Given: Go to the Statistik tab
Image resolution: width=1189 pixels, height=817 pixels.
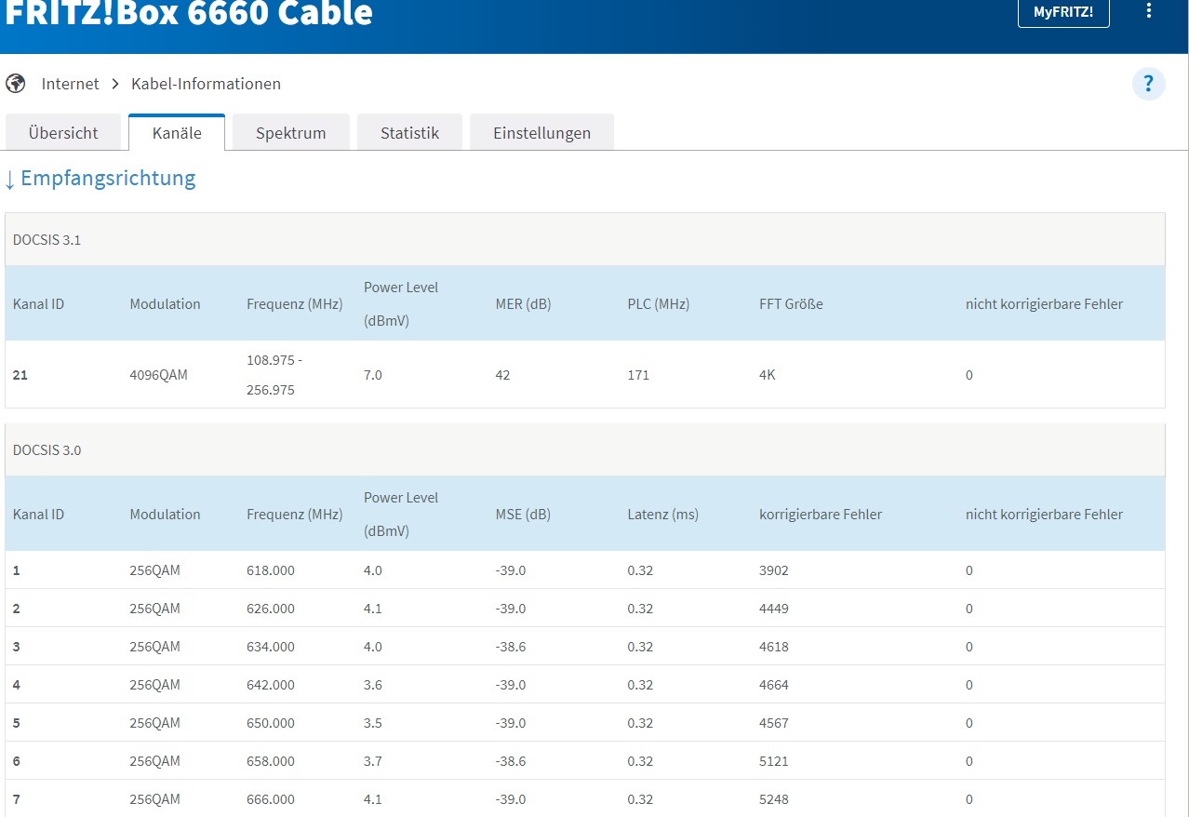Looking at the screenshot, I should pos(409,133).
